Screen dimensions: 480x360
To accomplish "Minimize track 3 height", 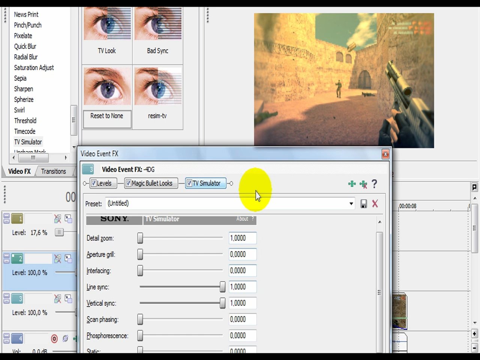I will (x=6, y=296).
